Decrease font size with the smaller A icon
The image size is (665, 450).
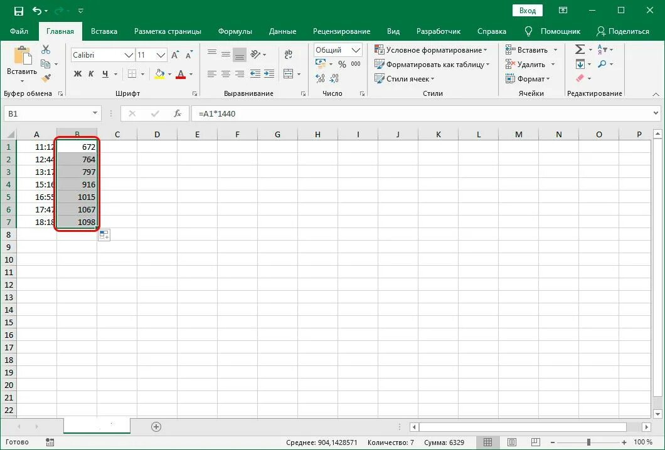point(189,55)
